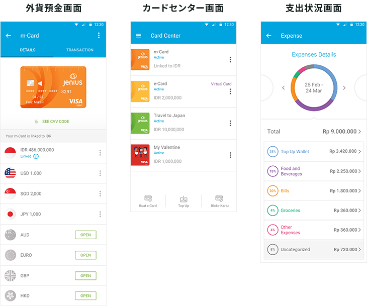
Task: Expand Bills expense row
Action: point(314,190)
